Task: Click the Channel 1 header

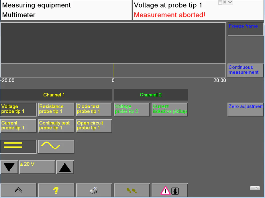Action: click(56, 95)
